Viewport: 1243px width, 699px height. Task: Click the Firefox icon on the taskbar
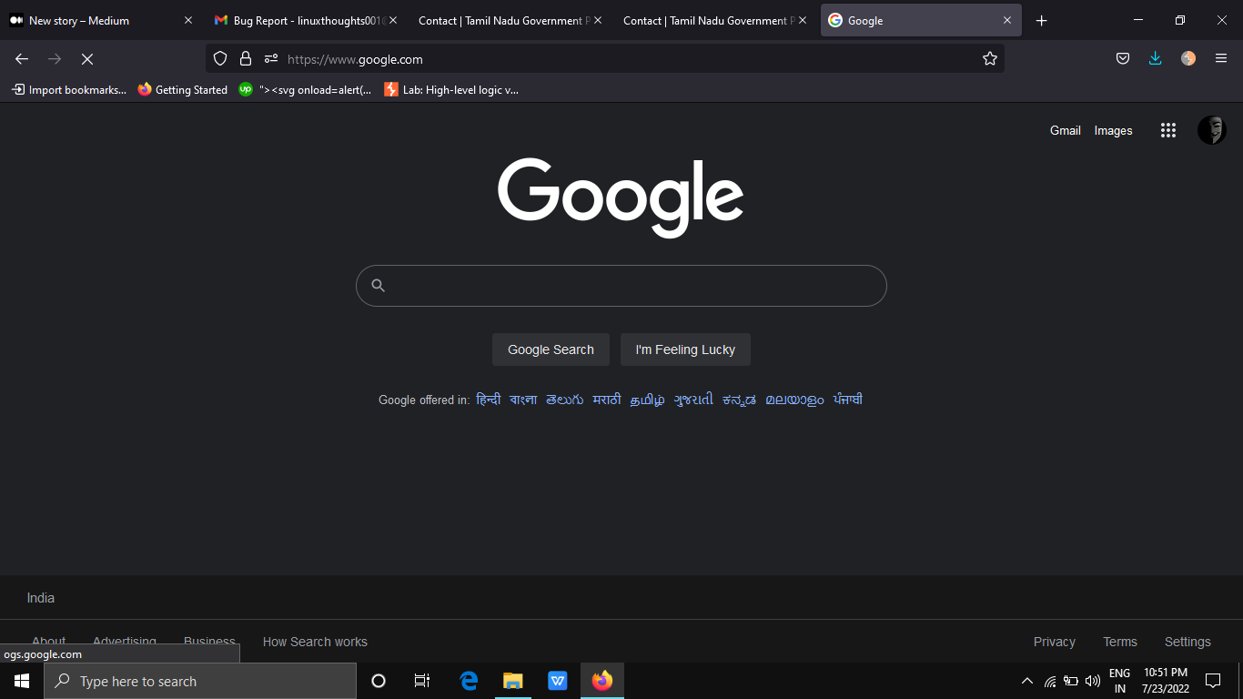(602, 681)
